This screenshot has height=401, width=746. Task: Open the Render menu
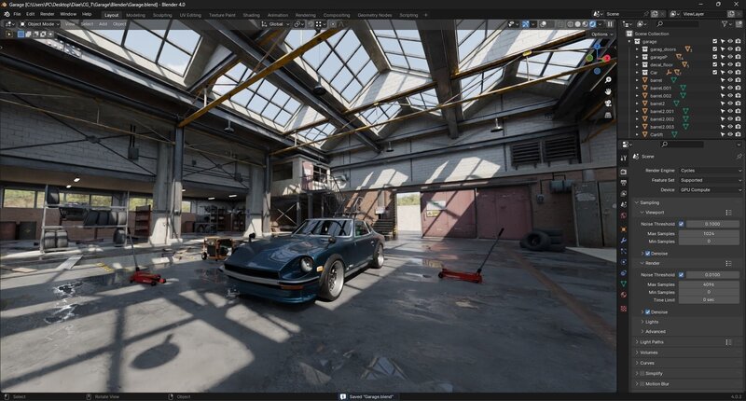tap(48, 15)
